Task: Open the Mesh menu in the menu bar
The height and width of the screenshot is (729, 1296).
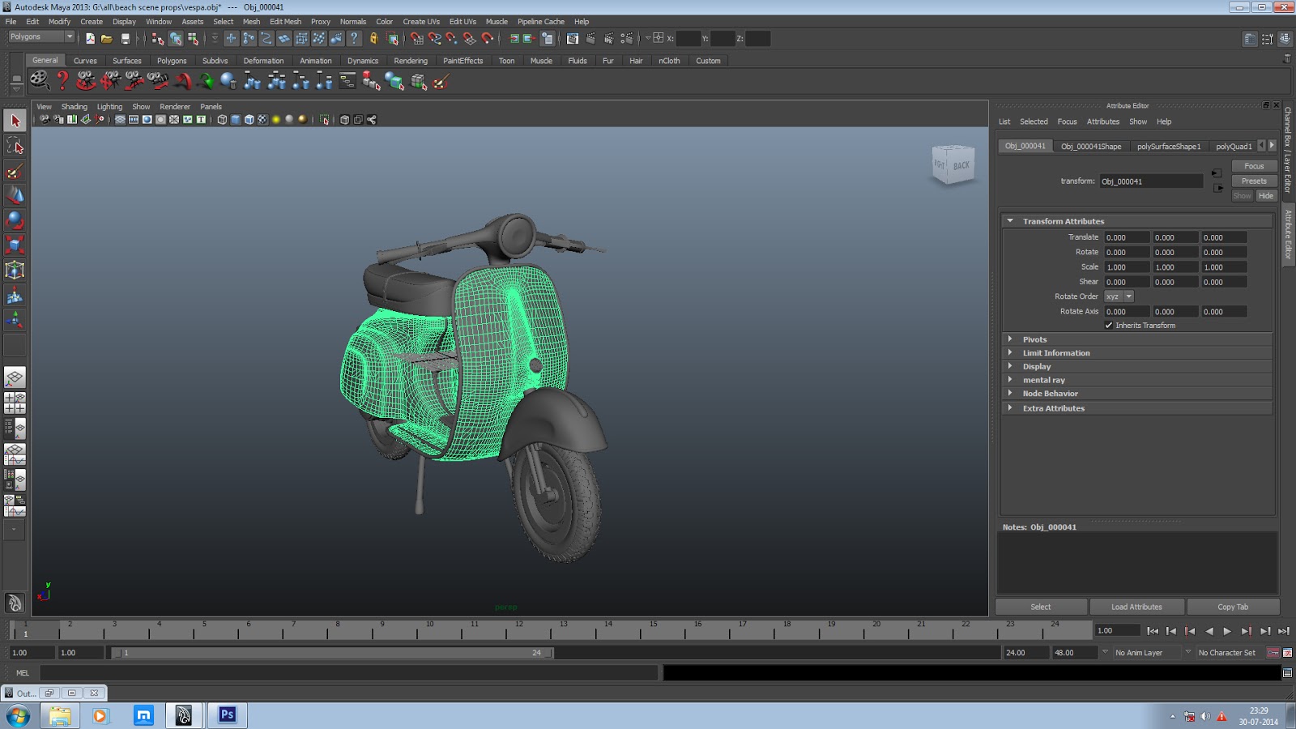Action: coord(251,21)
